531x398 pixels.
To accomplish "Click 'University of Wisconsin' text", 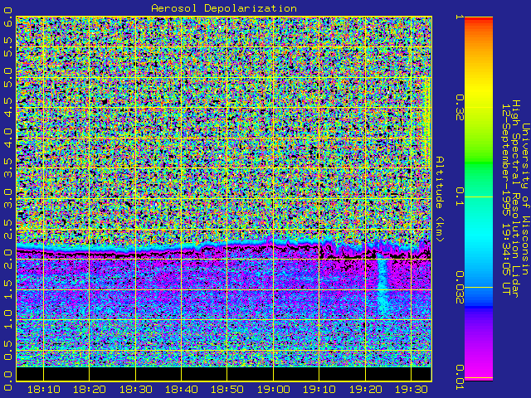I will (525, 199).
